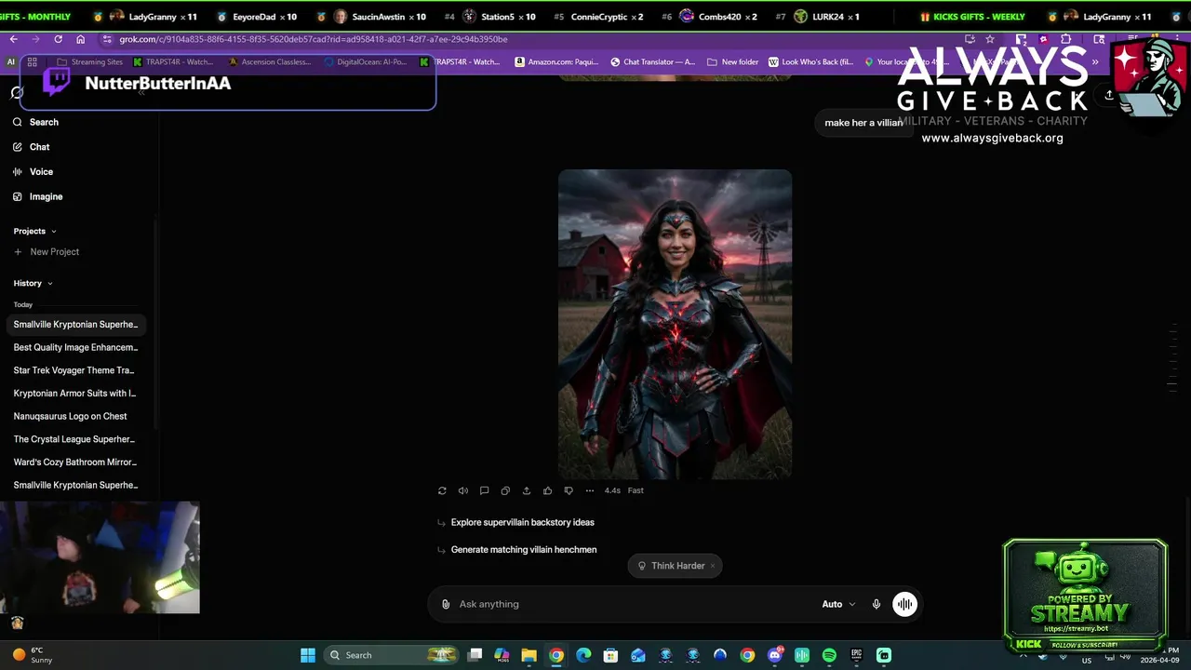Open Kryptonian Armor Suits chat
The width and height of the screenshot is (1191, 670).
75,394
